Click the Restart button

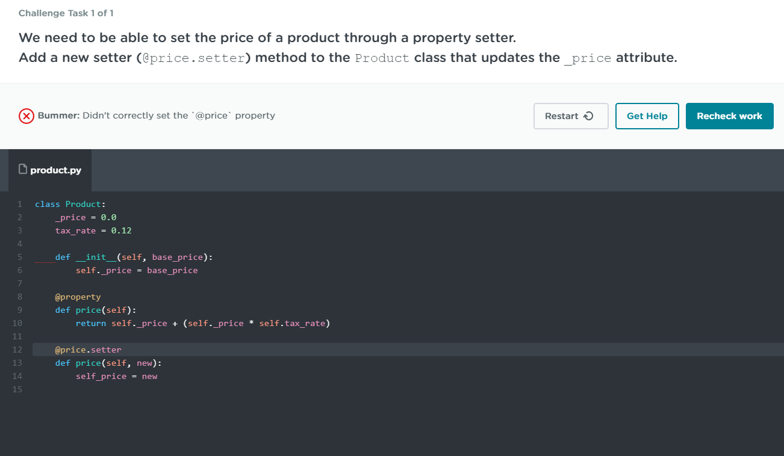pos(571,116)
